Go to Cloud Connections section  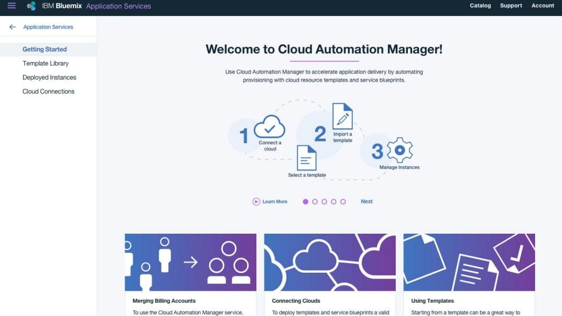click(x=48, y=92)
